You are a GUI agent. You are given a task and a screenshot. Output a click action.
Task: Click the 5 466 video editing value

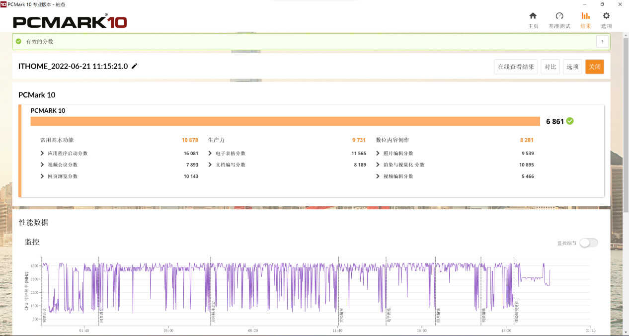click(528, 176)
